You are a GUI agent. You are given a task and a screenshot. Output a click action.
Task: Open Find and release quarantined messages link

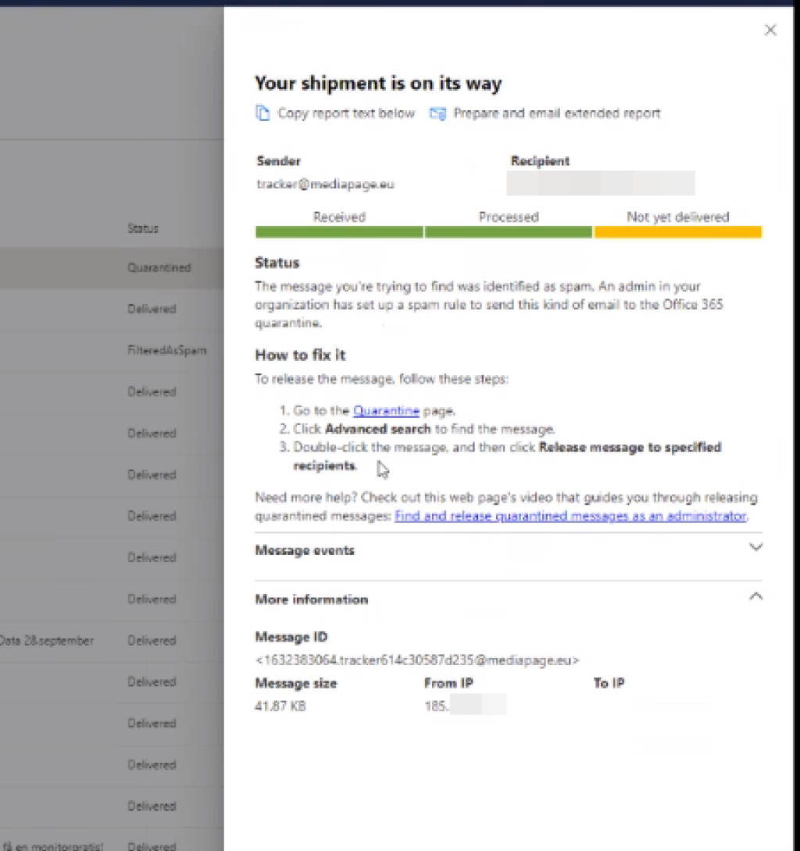[570, 516]
